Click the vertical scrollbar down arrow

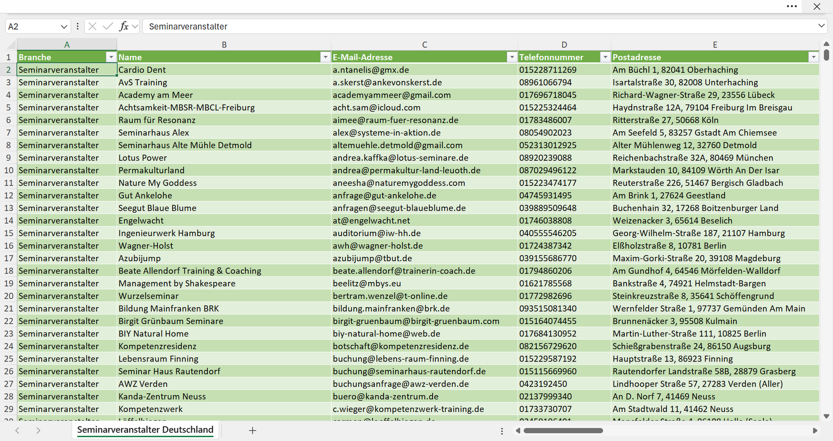coord(827,416)
